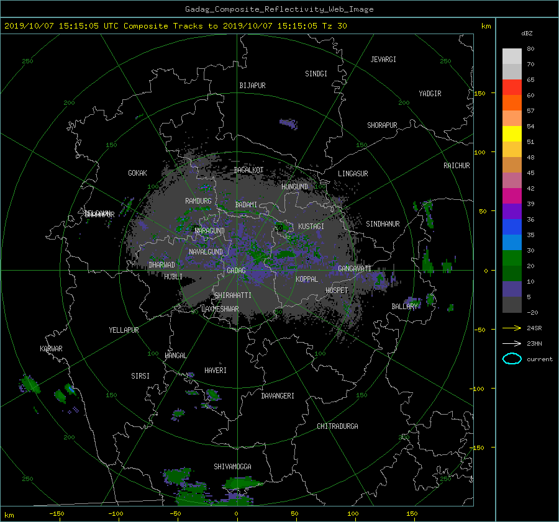Click the yellow 24SR arrow legend icon

(x=512, y=328)
